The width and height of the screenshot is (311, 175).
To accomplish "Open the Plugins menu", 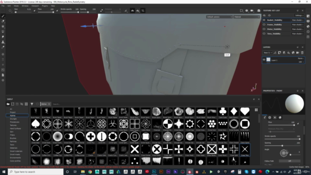I will (x=45, y=6).
